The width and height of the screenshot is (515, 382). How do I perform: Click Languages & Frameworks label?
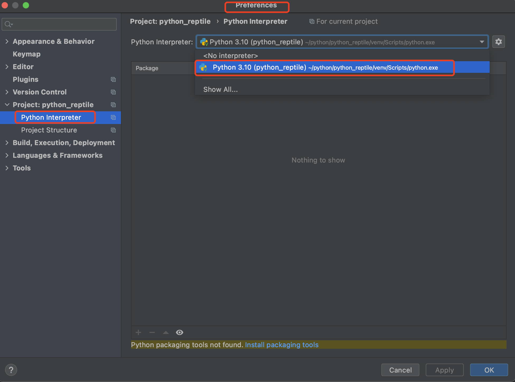click(x=58, y=155)
